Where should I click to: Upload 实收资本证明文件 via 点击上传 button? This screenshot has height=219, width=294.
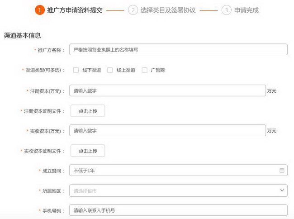click(88, 151)
